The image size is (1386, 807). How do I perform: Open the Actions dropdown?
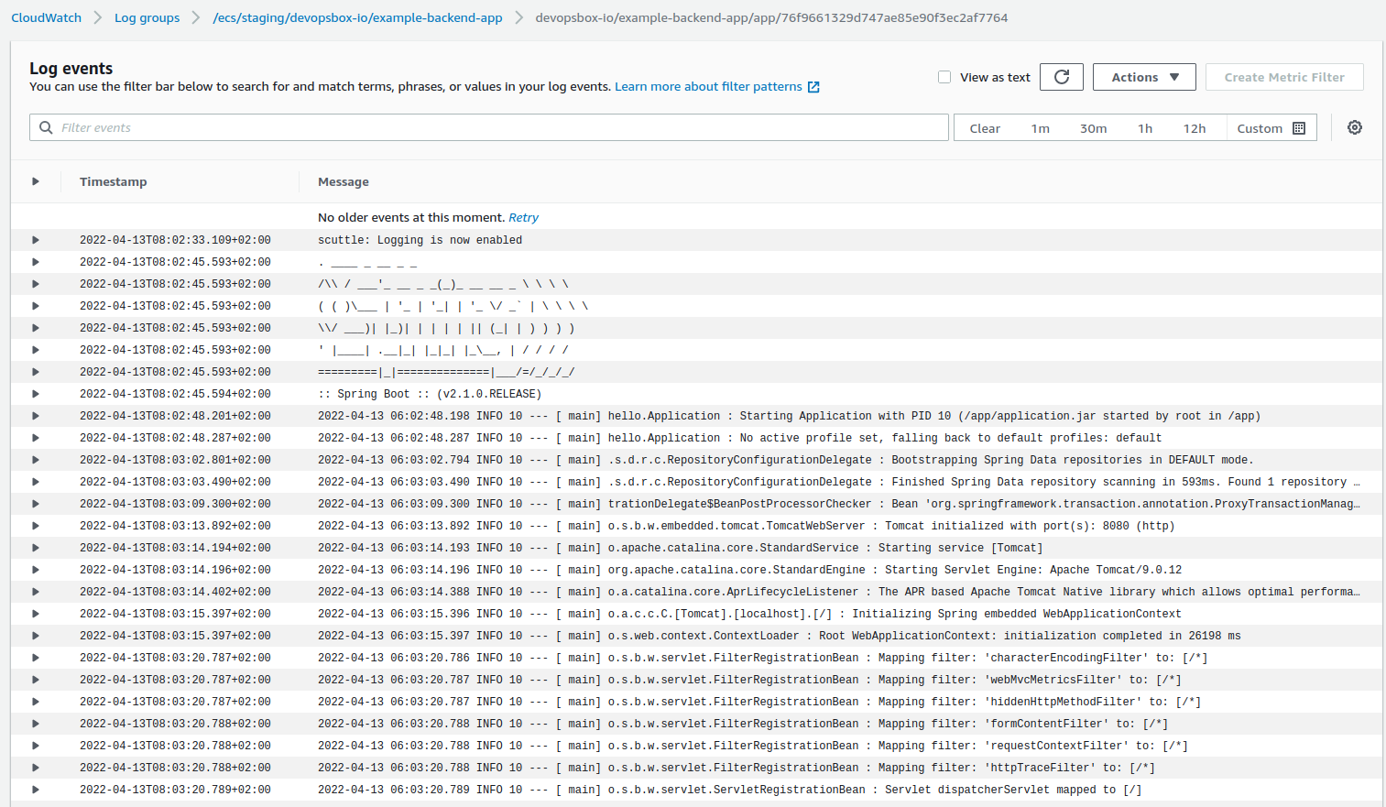click(x=1143, y=77)
